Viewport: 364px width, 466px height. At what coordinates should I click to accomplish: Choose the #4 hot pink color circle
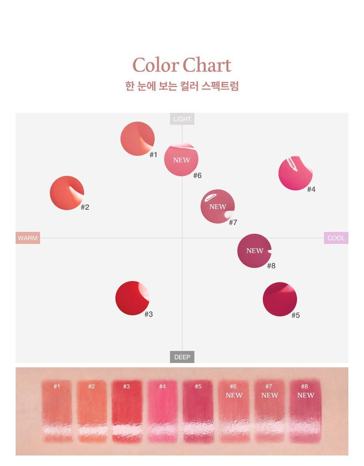pyautogui.click(x=296, y=173)
